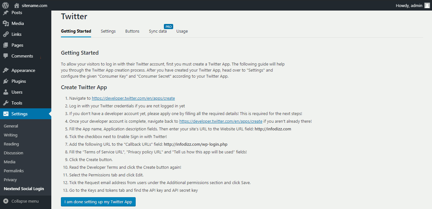Open the admin user avatar
Image resolution: width=432 pixels, height=209 pixels.
pos(427,5)
